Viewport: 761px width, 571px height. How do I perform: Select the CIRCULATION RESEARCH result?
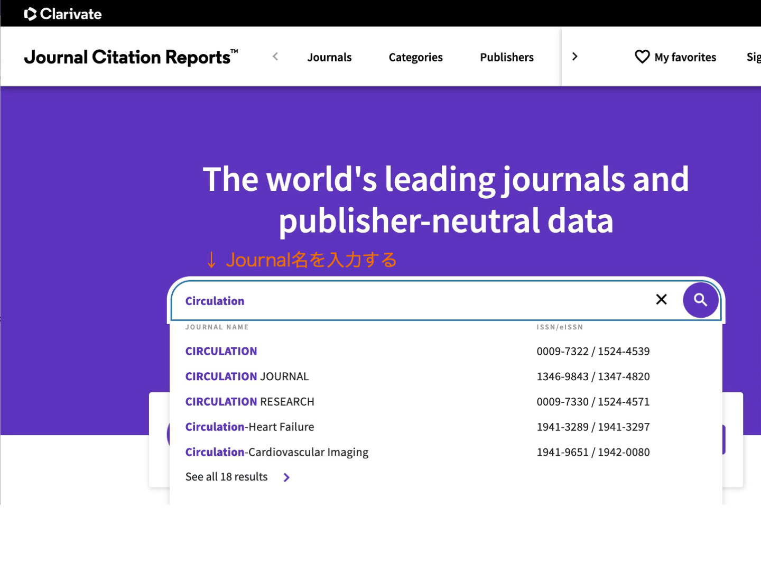click(x=250, y=402)
